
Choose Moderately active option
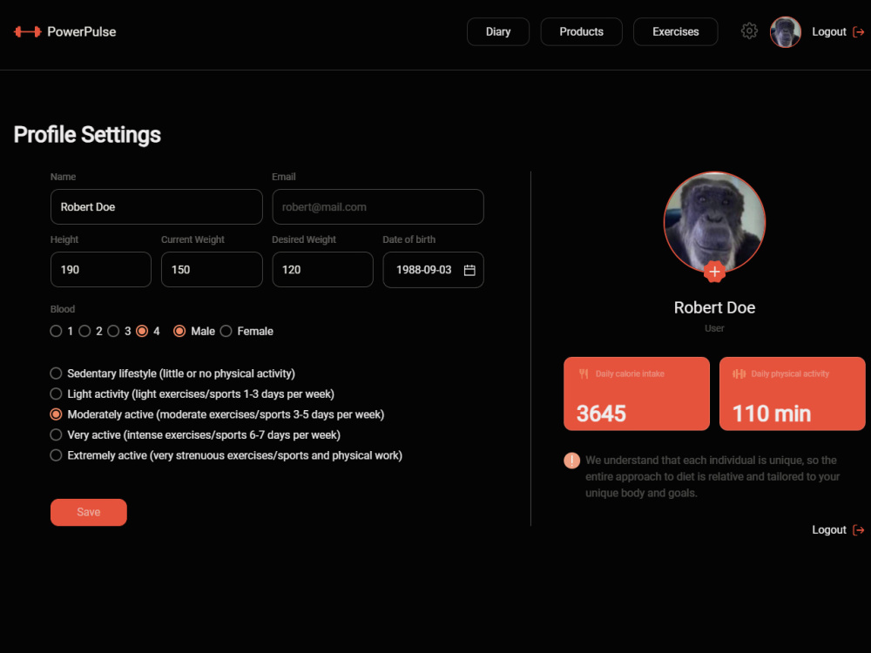(x=56, y=414)
